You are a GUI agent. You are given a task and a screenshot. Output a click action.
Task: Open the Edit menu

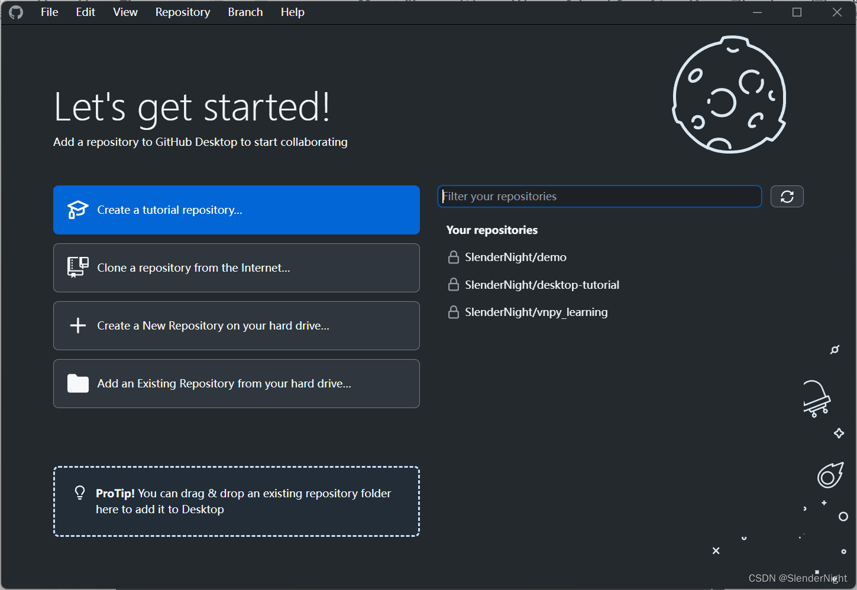86,12
